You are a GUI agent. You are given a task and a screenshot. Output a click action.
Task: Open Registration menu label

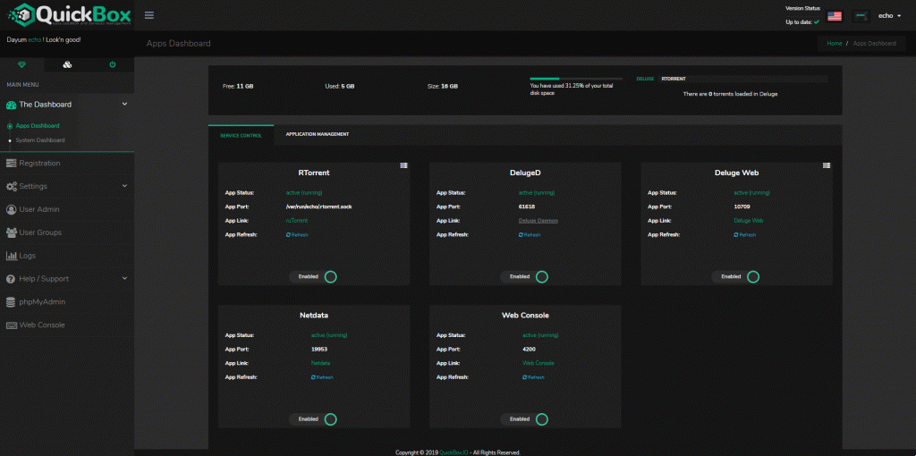point(39,163)
